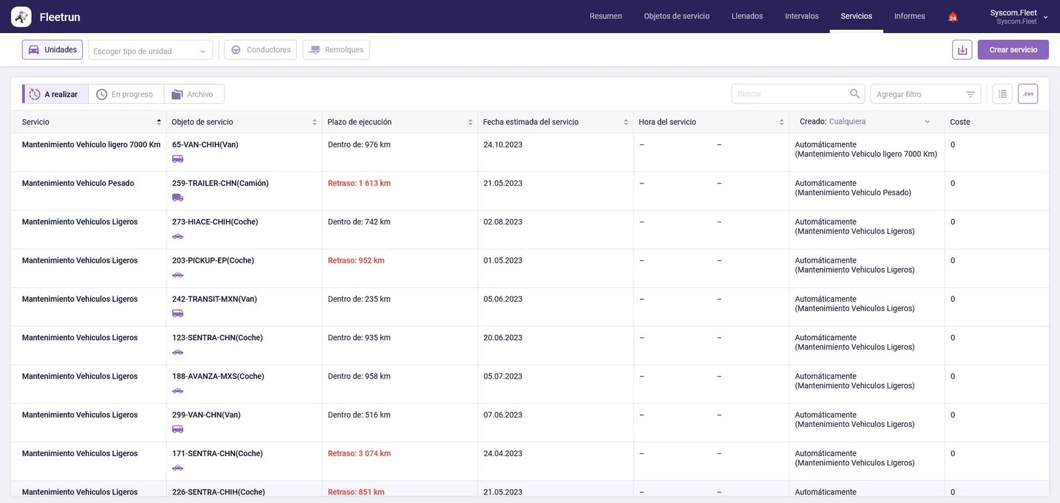The image size is (1060, 503).
Task: Click the Fleetrun logo icon
Action: pos(21,17)
